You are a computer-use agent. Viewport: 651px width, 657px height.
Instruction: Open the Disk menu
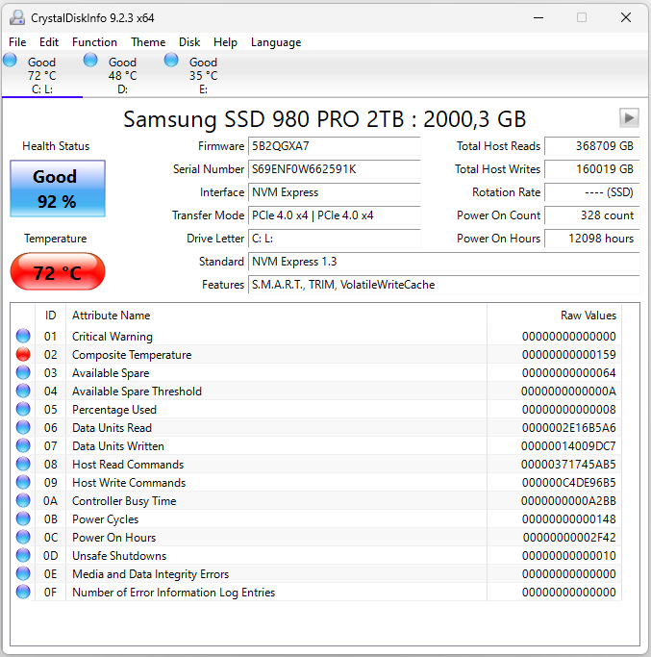189,42
